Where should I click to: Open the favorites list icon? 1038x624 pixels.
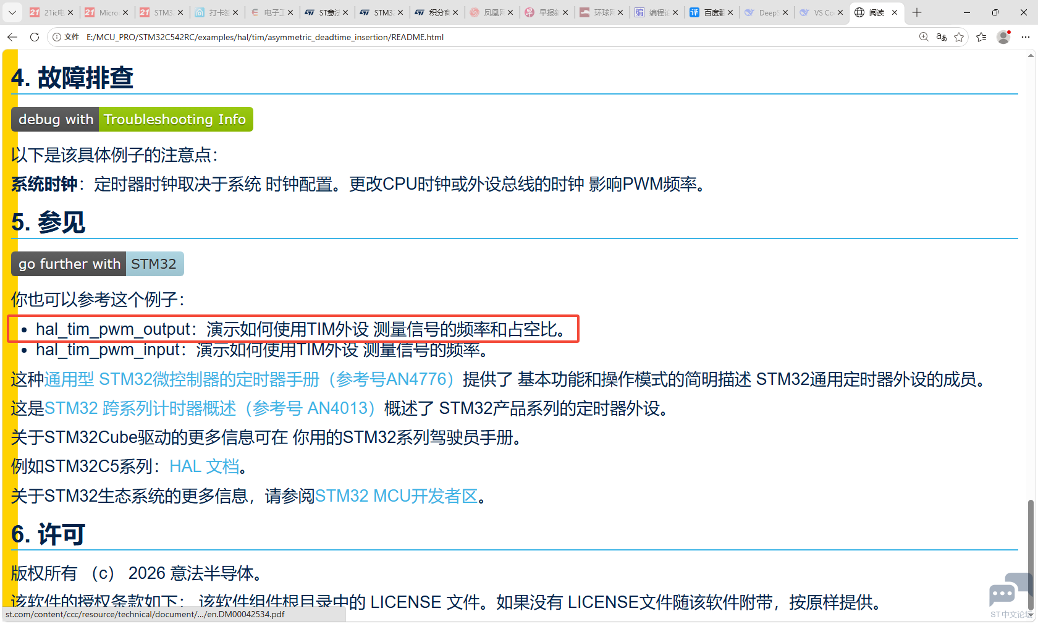pyautogui.click(x=981, y=37)
